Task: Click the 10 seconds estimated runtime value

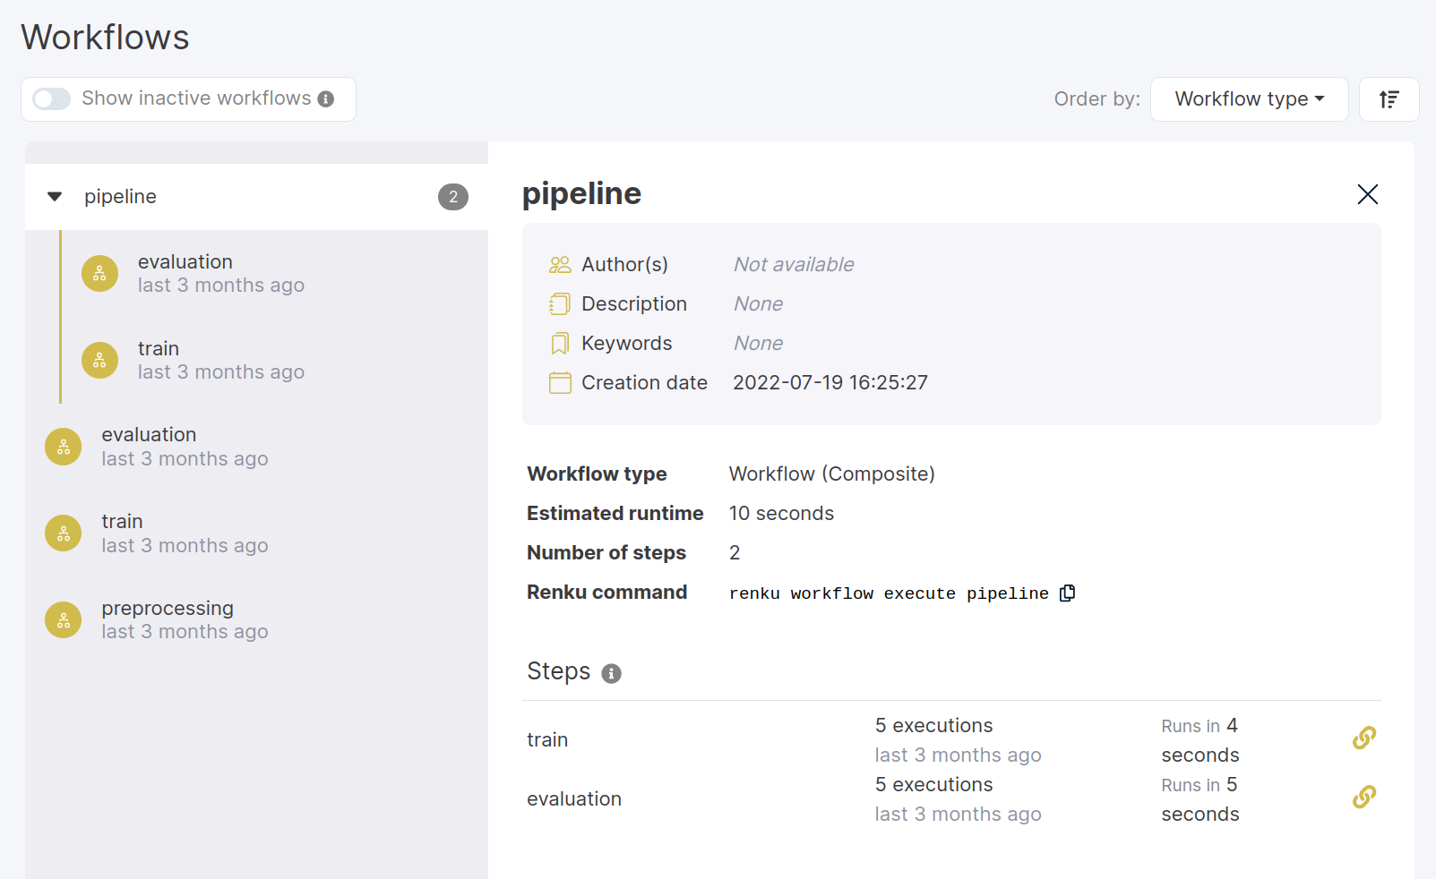Action: (781, 514)
